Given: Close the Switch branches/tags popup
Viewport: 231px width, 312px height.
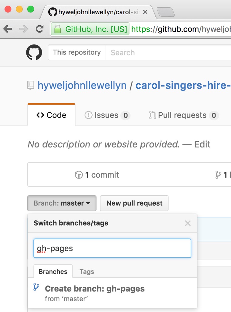Looking at the screenshot, I should point(188,223).
